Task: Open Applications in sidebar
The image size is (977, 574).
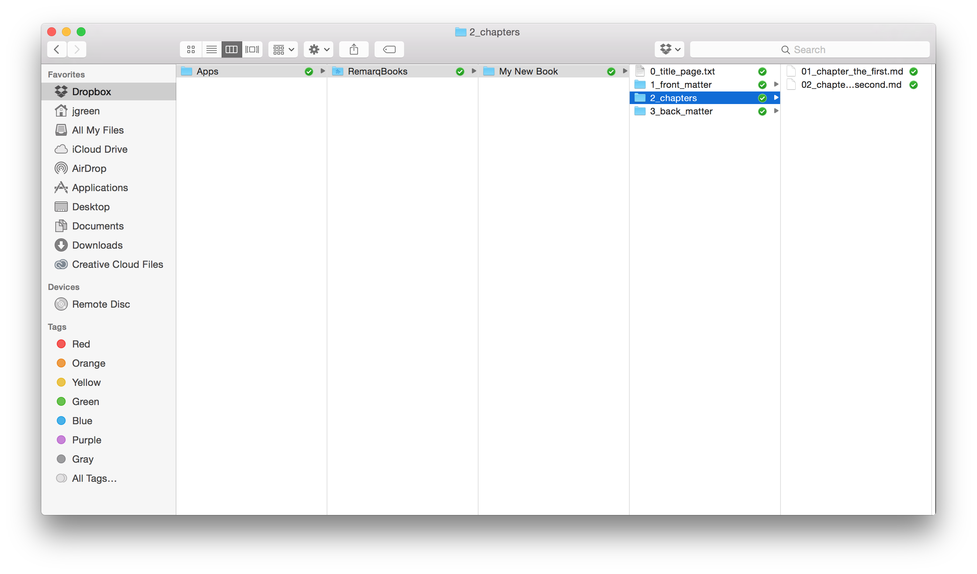Action: 108,188
